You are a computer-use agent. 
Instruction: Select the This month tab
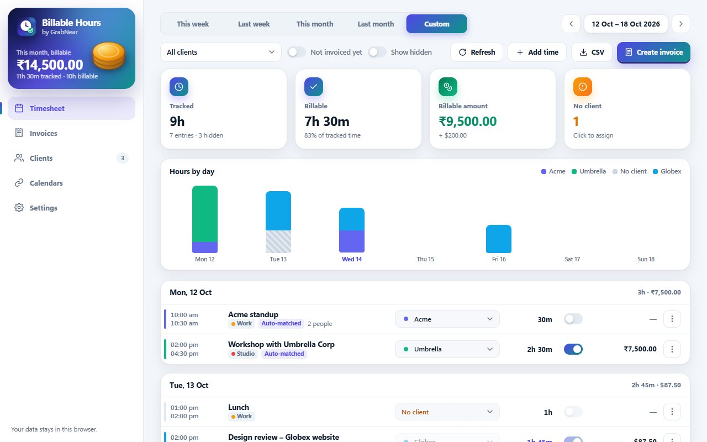pos(315,24)
